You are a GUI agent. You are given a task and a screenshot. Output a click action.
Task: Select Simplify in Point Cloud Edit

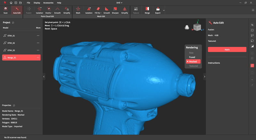[x=67, y=10]
